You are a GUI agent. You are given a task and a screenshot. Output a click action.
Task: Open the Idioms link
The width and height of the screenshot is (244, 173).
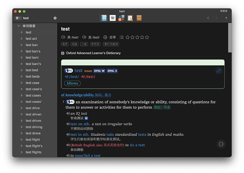click(x=72, y=83)
